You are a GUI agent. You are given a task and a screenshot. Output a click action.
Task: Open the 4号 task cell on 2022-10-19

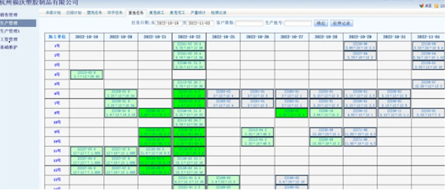click(x=87, y=75)
